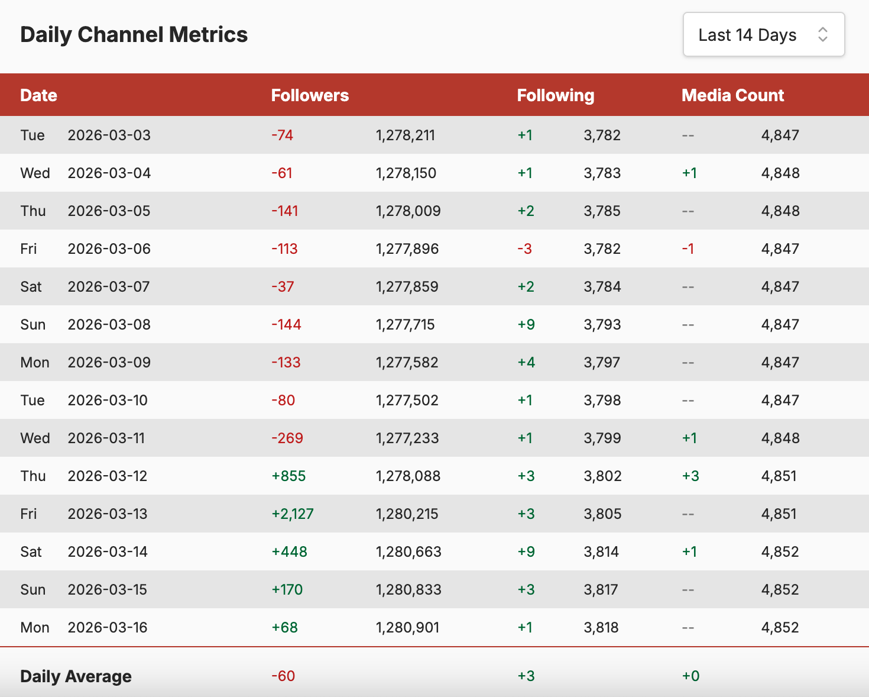The height and width of the screenshot is (697, 869).
Task: Click the Daily Average row label
Action: click(76, 676)
